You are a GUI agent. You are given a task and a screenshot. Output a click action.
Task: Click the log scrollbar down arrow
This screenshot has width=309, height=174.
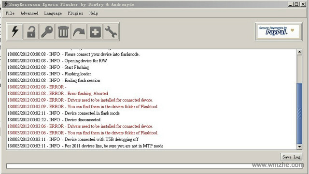[299, 146]
